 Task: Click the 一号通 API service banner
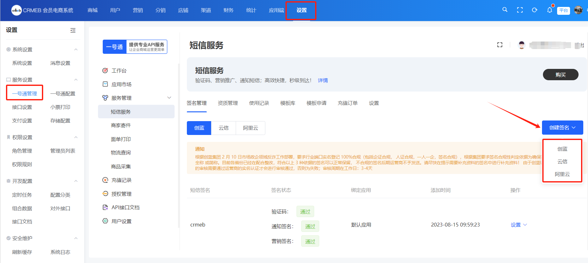coord(135,47)
